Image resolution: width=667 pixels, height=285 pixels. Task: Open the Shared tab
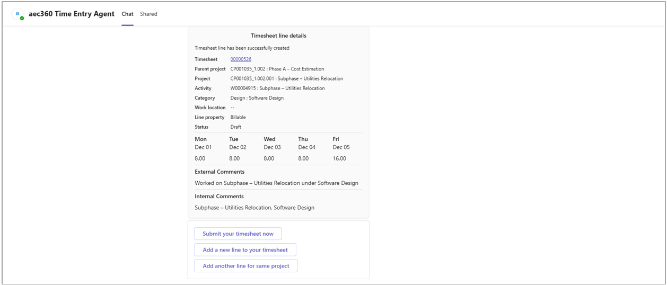[148, 14]
